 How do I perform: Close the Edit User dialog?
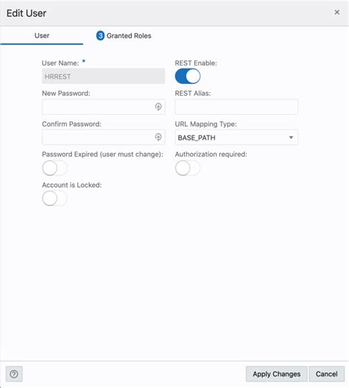(337, 13)
